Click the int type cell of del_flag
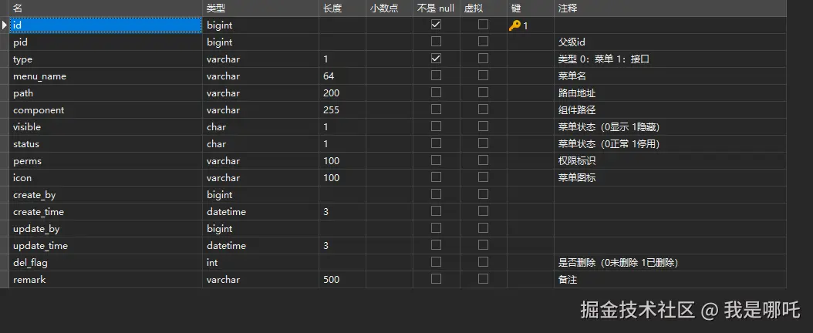The height and width of the screenshot is (333, 813). click(261, 263)
